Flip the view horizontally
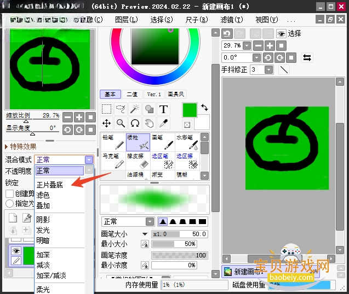The width and height of the screenshot is (349, 294). (x=307, y=58)
